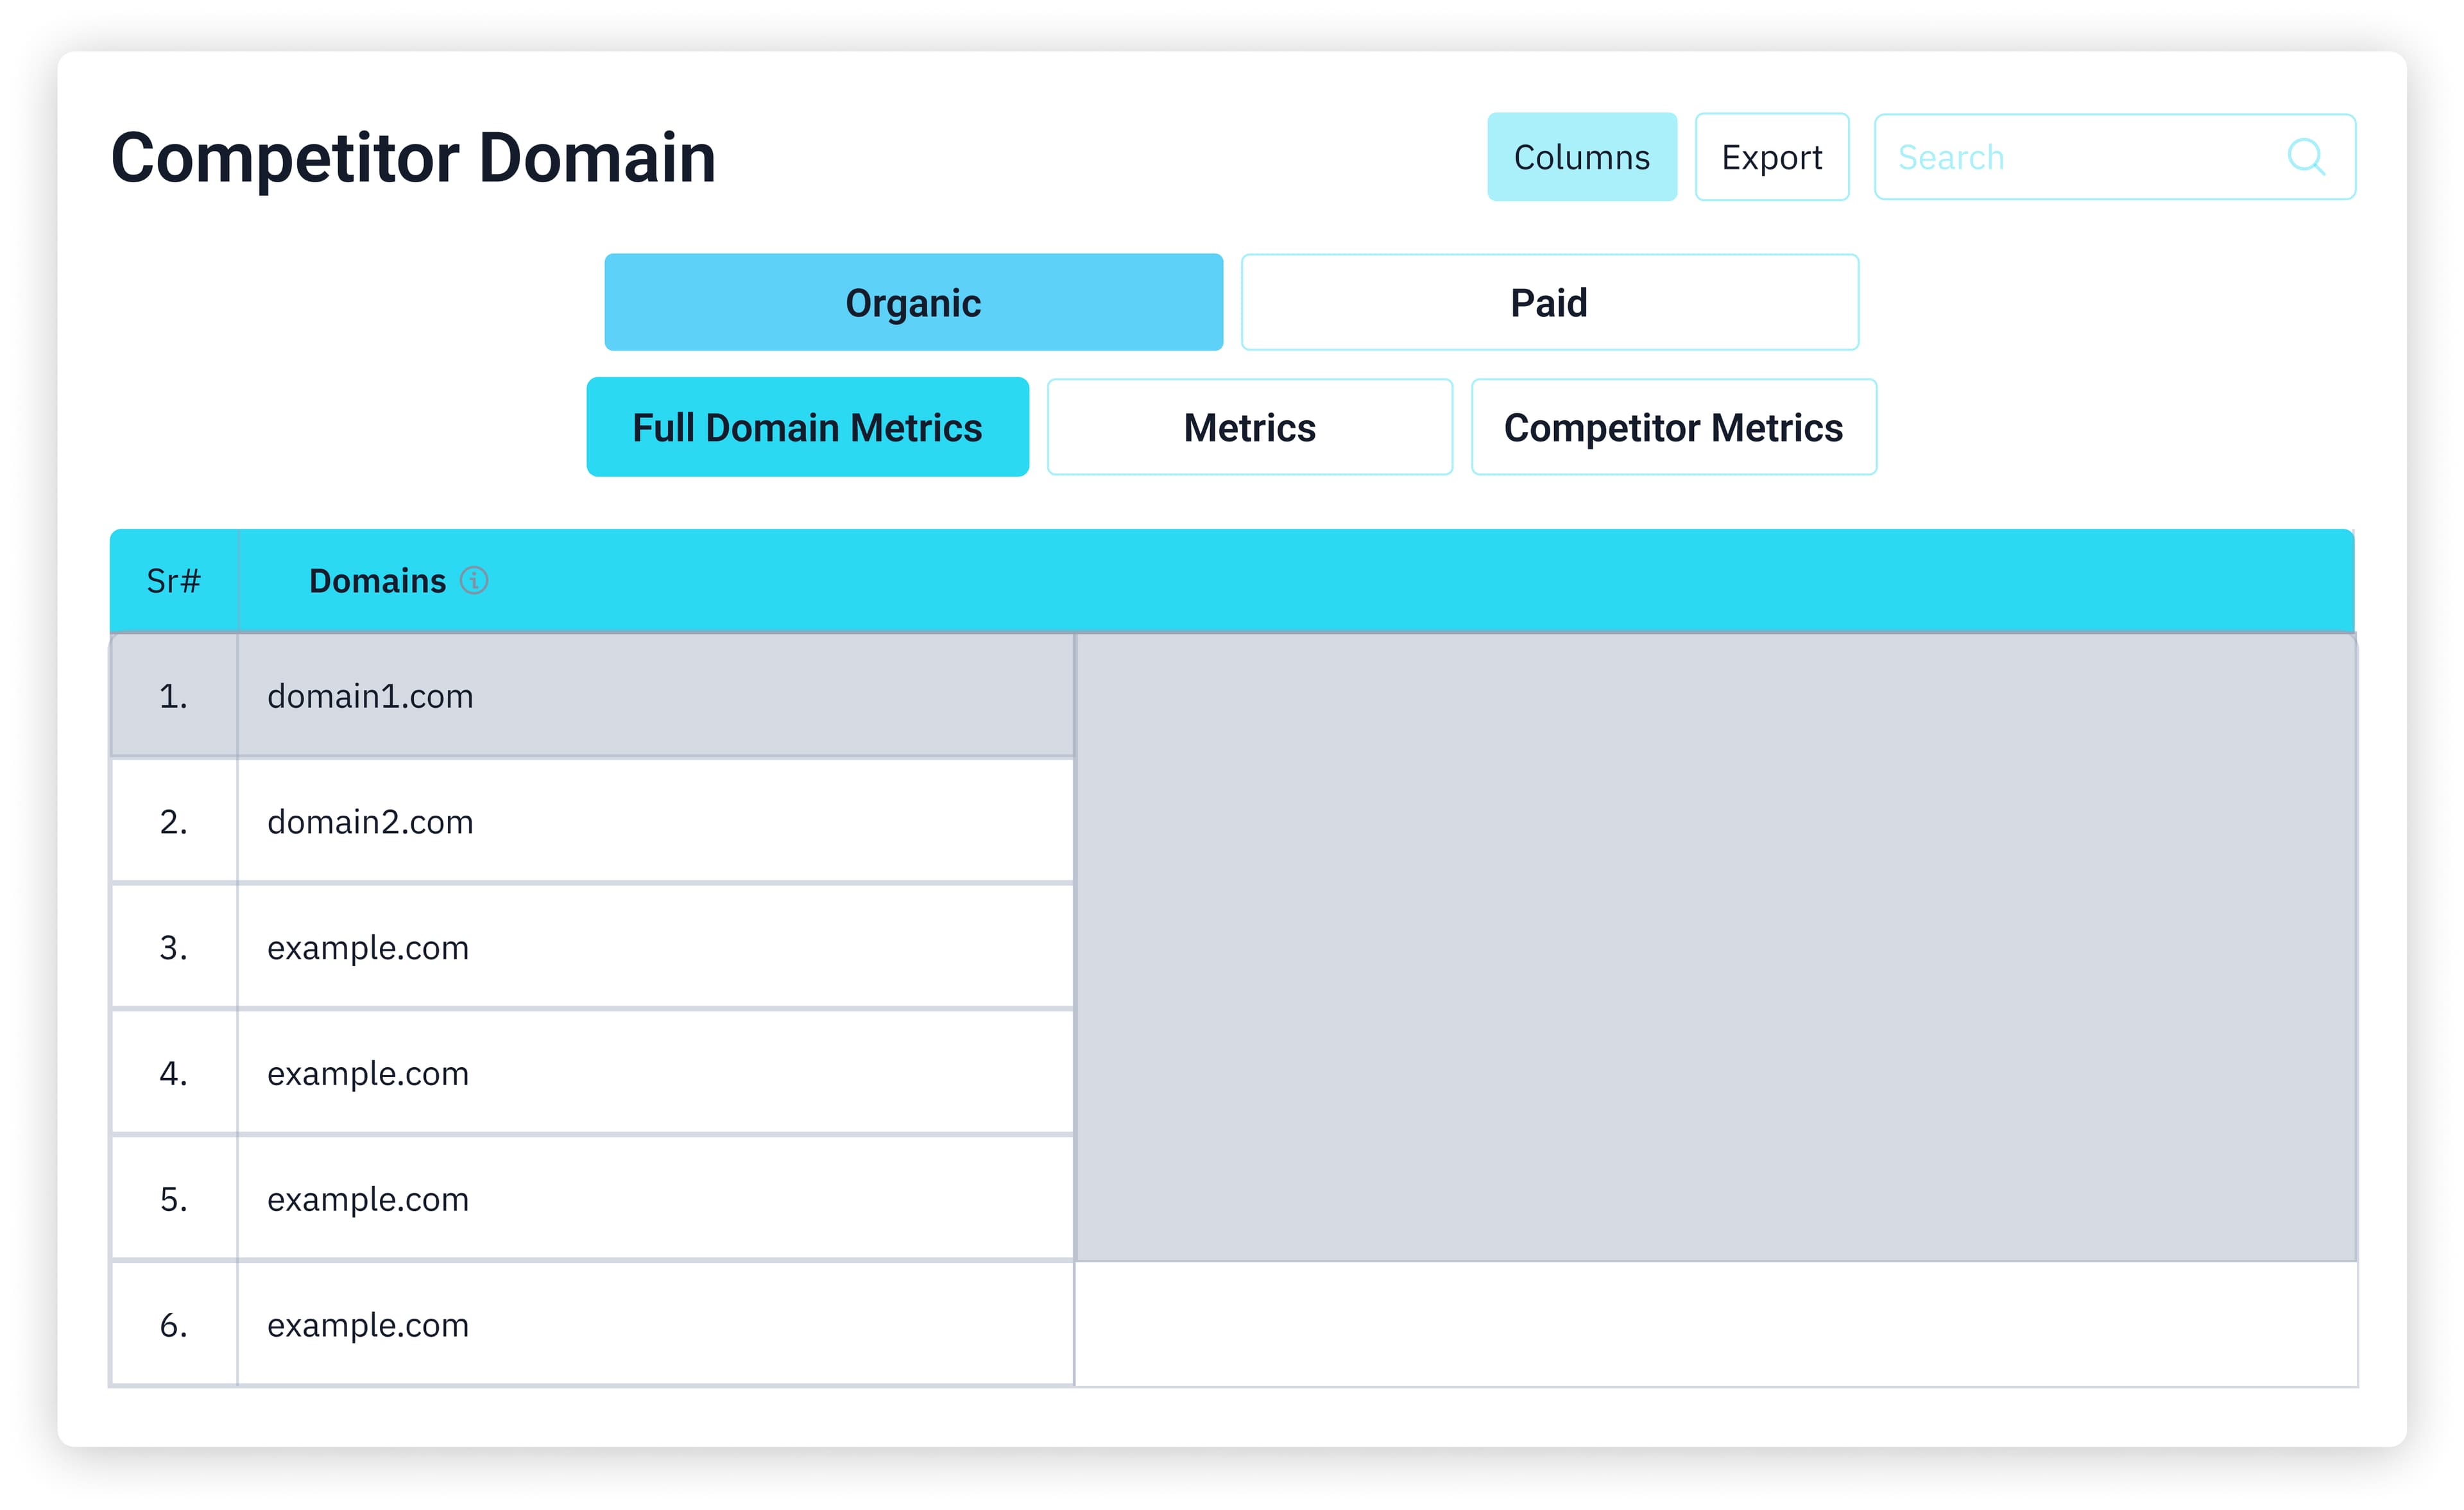Screen dimensions: 2464x1510
Task: Switch to the Paid tab
Action: (1549, 303)
